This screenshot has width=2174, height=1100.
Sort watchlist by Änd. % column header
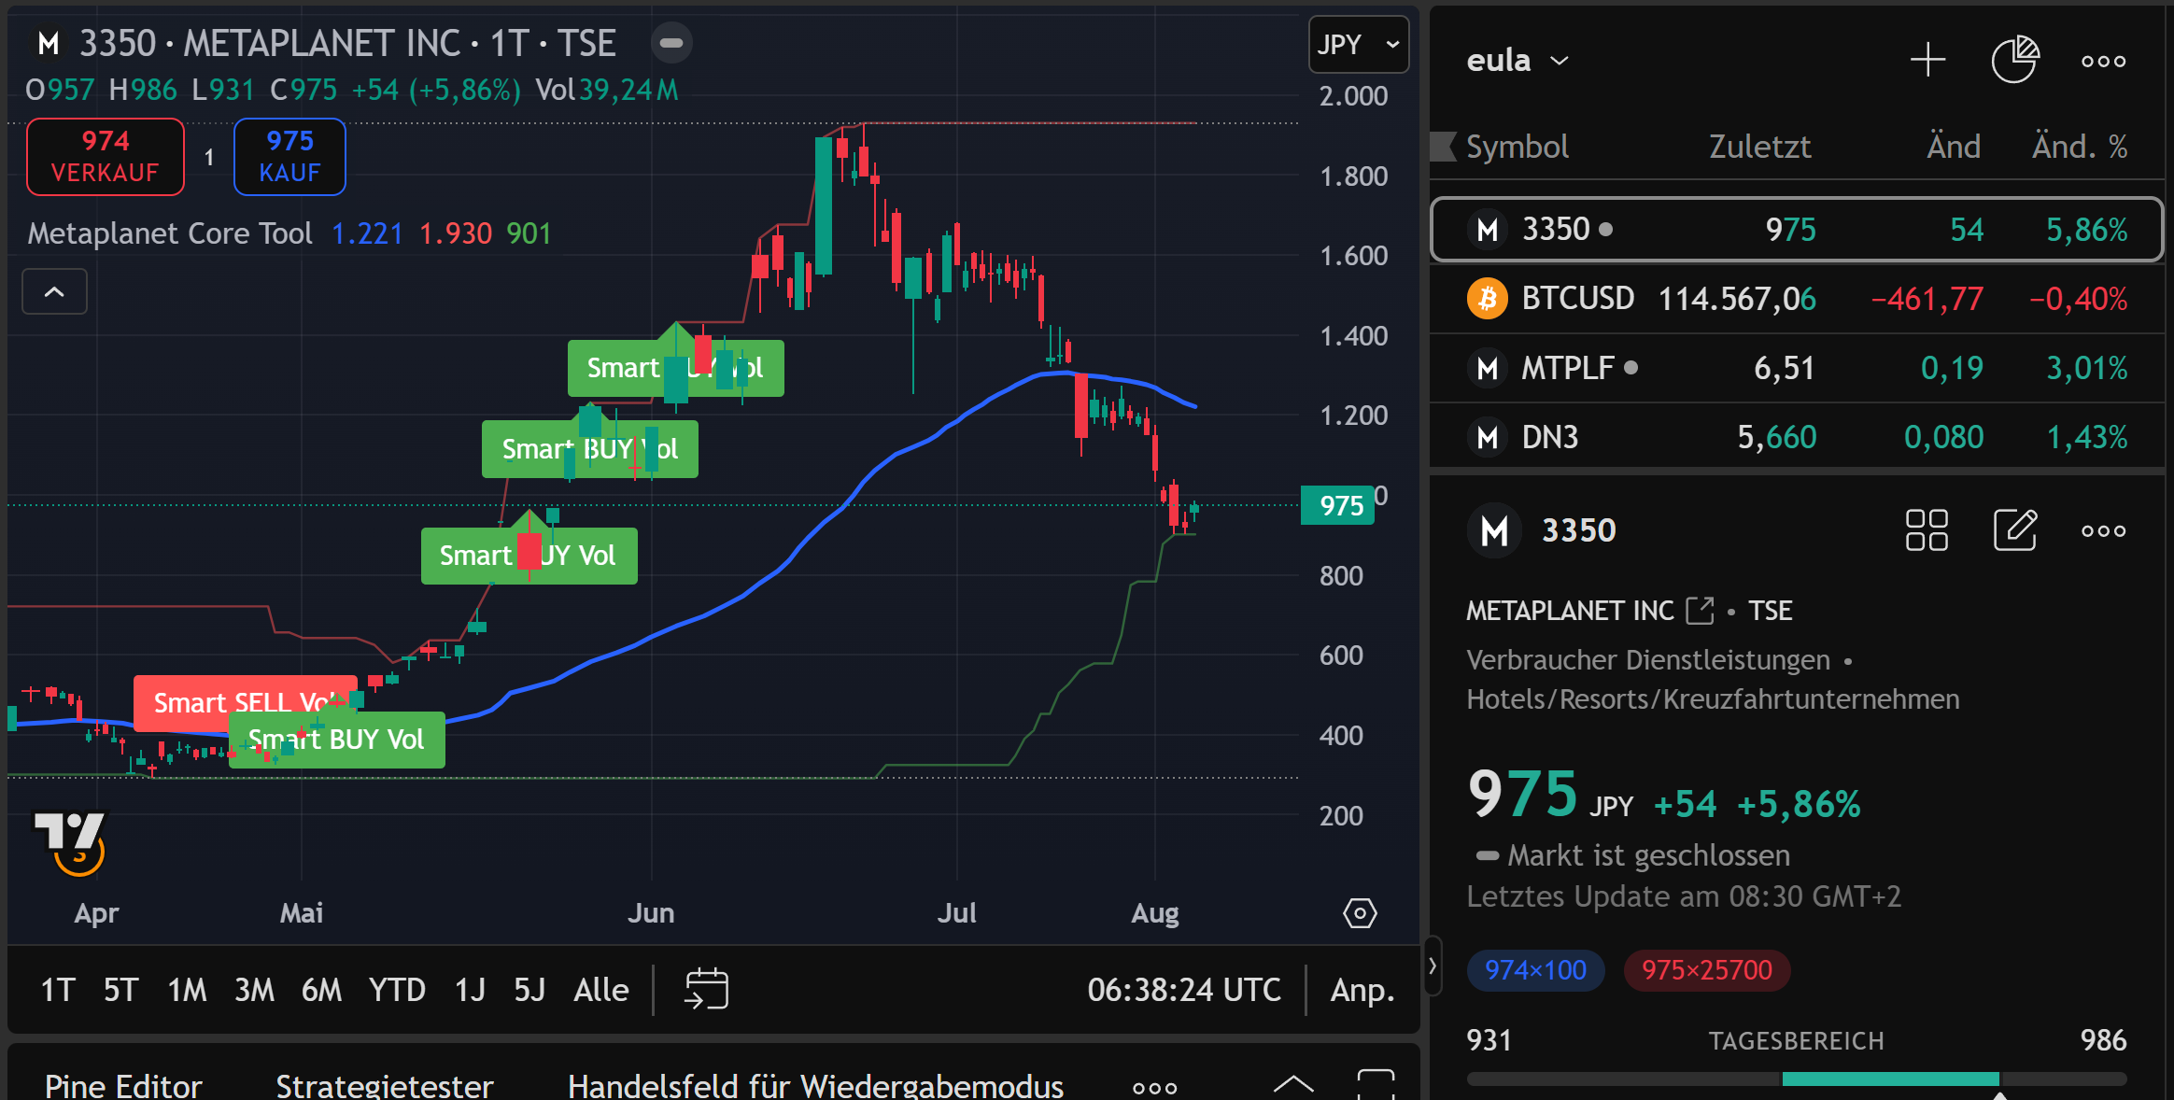(2079, 147)
